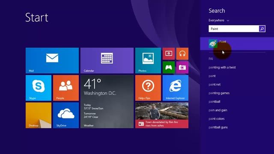Launch the Video tile
Image resolution: width=274 pixels, height=154 pixels.
pos(169,53)
